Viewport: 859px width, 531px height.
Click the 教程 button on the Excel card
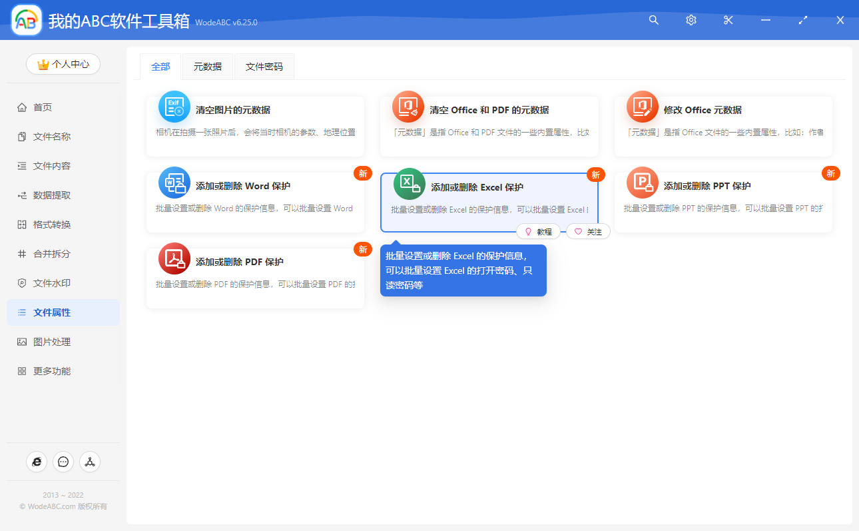point(539,231)
